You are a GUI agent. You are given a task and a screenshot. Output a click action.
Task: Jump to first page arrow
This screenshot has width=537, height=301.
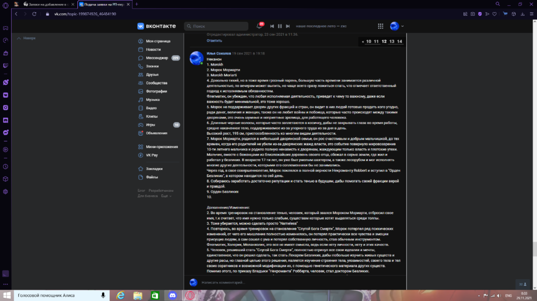click(x=362, y=42)
